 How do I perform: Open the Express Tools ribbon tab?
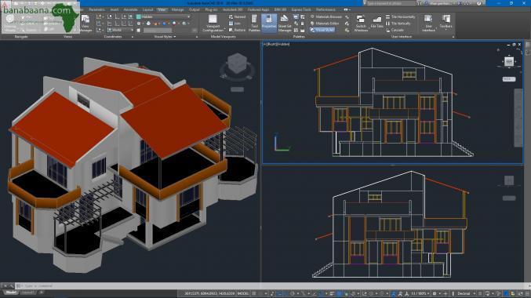pyautogui.click(x=300, y=10)
